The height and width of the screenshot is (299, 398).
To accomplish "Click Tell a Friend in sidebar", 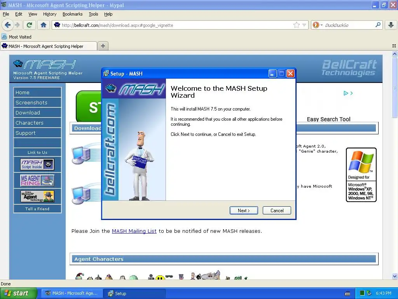I will pos(37,209).
